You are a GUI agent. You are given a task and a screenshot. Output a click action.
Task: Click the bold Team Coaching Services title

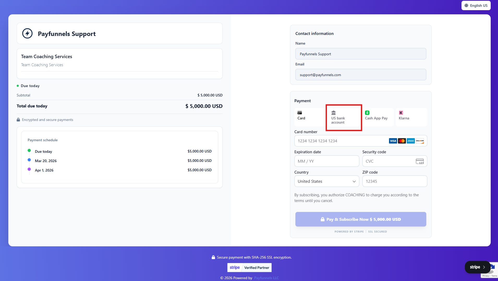(47, 57)
